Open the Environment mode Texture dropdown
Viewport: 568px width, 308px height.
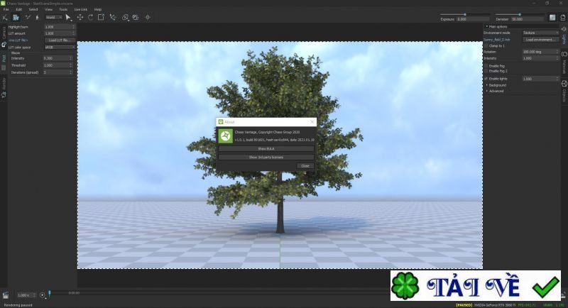pos(540,33)
